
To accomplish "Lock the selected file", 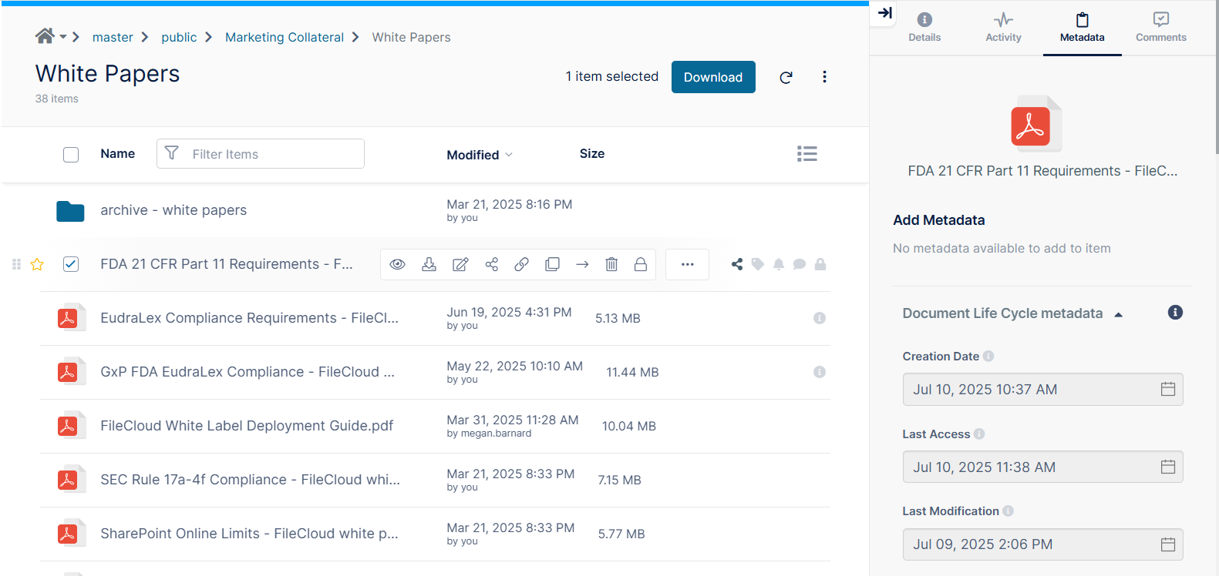I will click(x=641, y=264).
